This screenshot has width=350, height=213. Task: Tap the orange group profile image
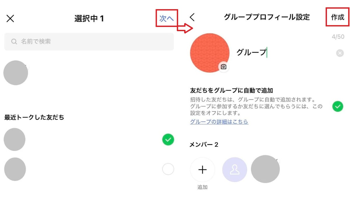(x=210, y=52)
